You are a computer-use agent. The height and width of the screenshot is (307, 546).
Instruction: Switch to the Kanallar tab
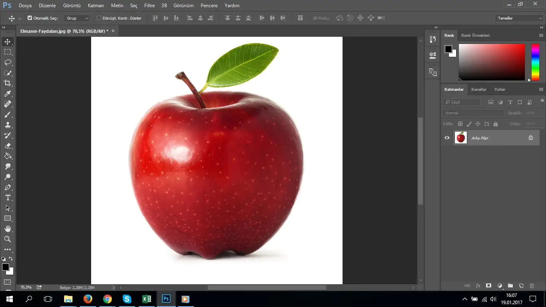478,89
